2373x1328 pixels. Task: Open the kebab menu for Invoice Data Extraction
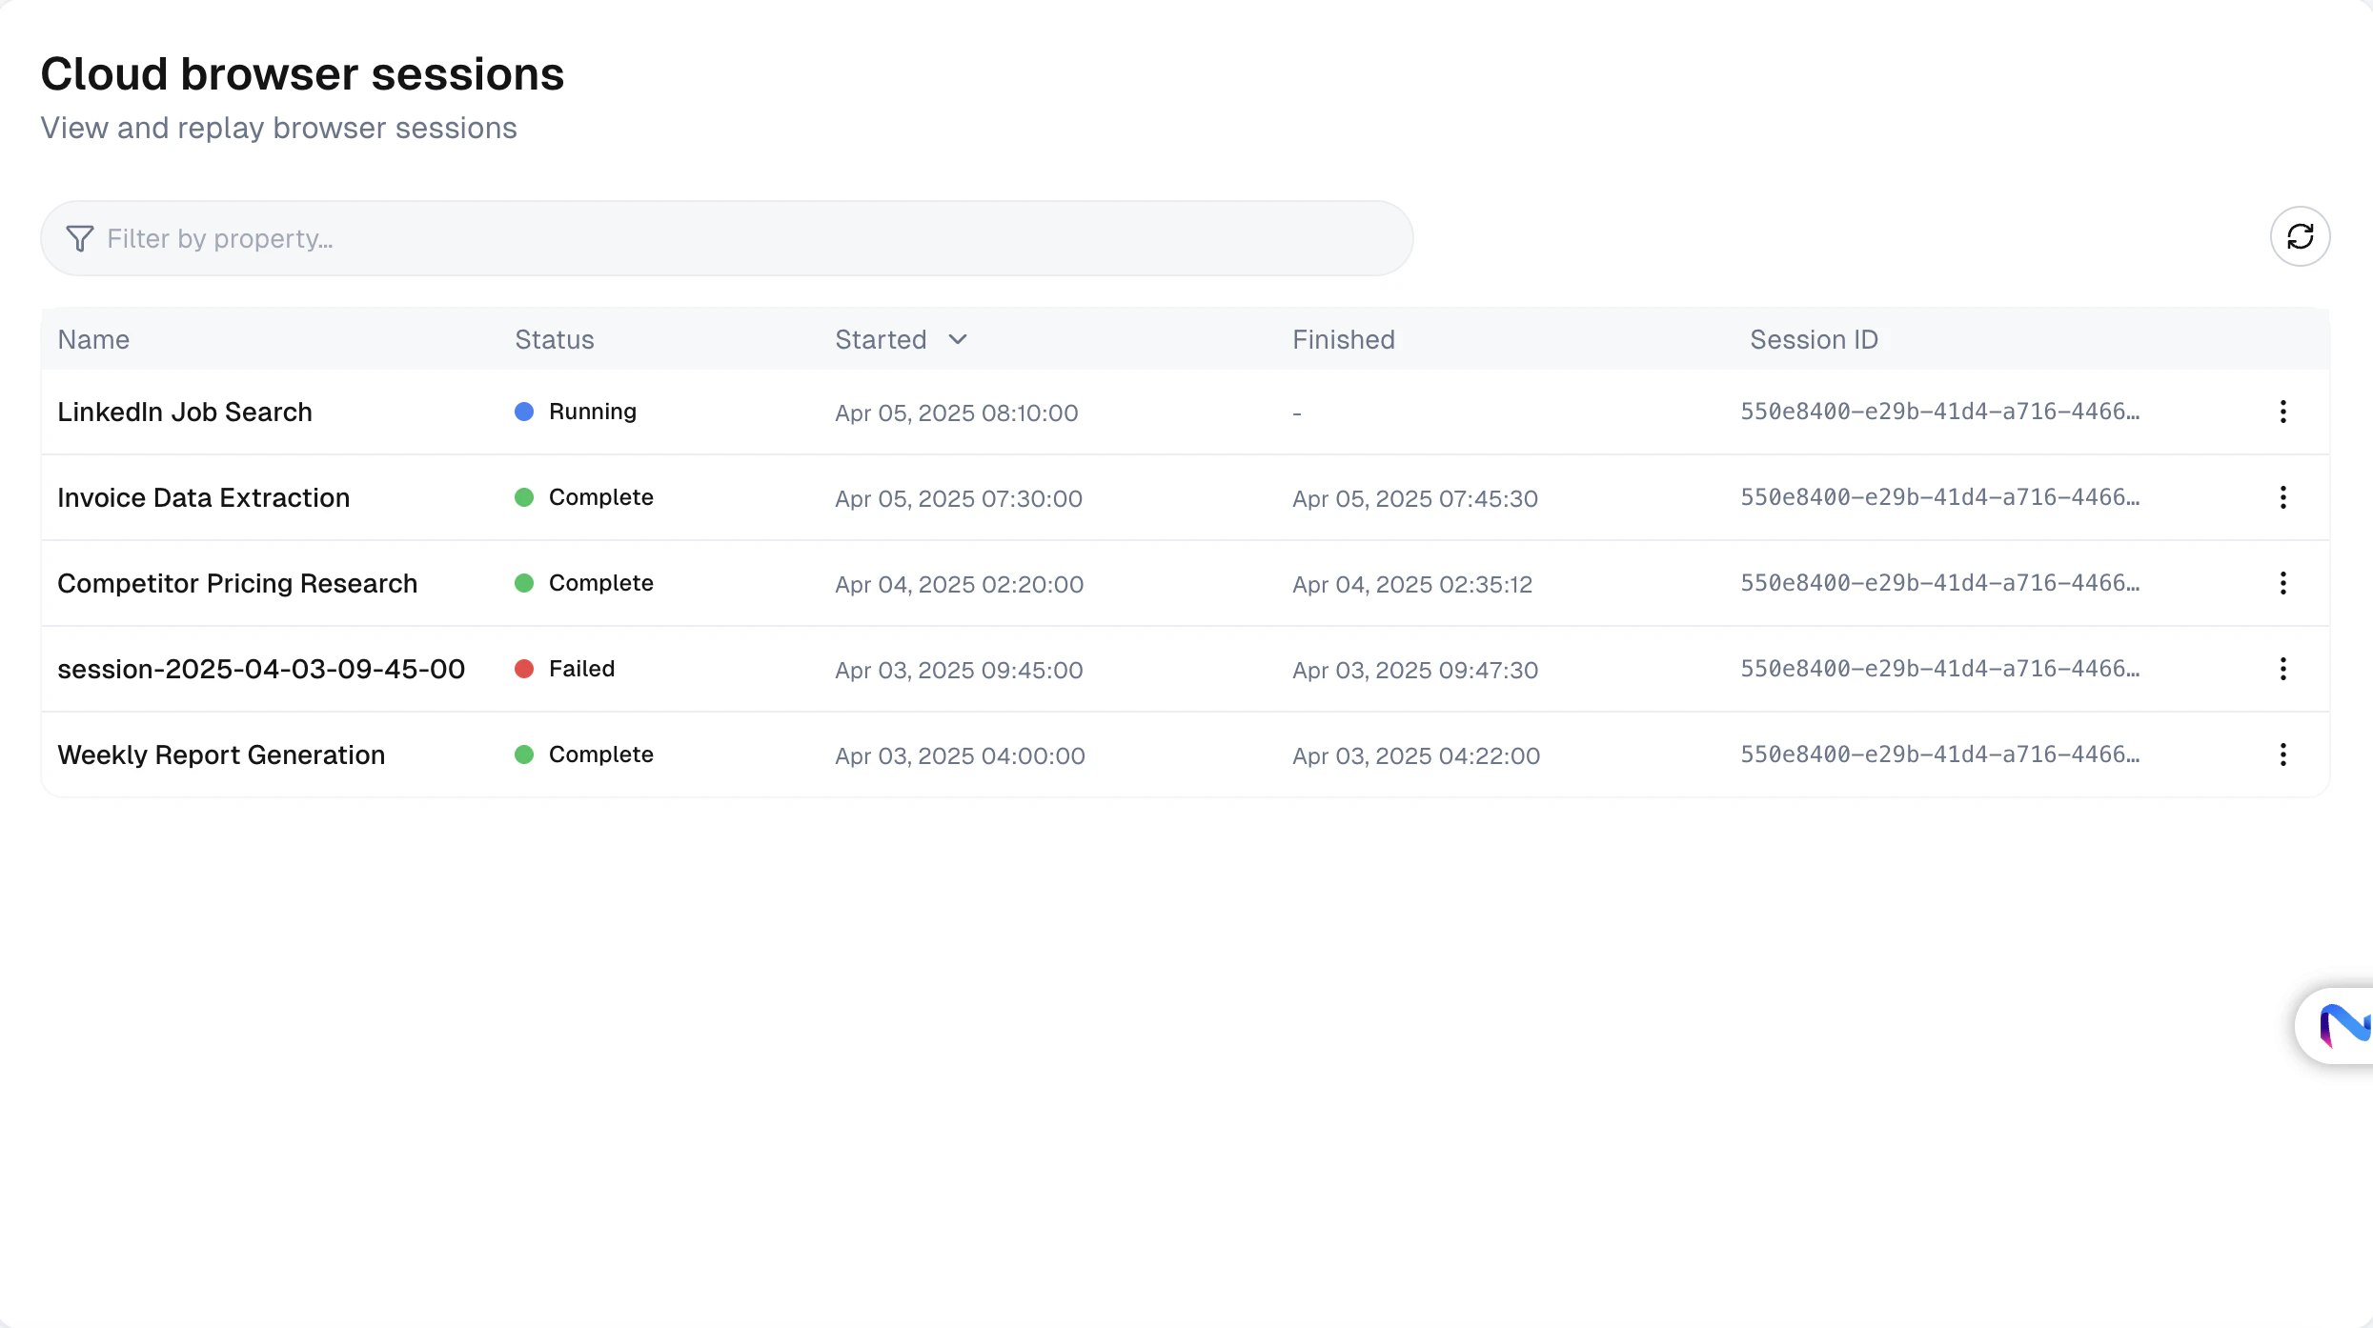coord(2283,497)
